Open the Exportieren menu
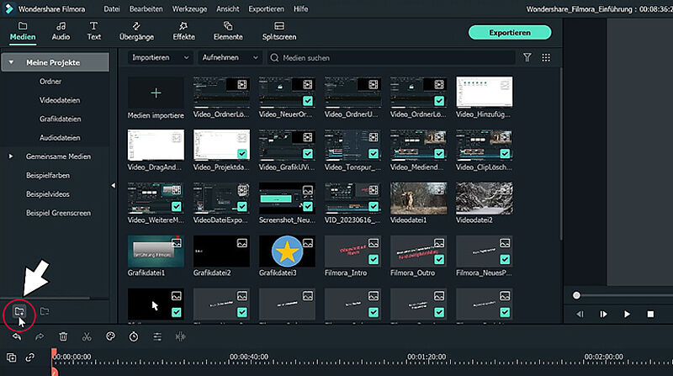The height and width of the screenshot is (376, 673). click(266, 9)
